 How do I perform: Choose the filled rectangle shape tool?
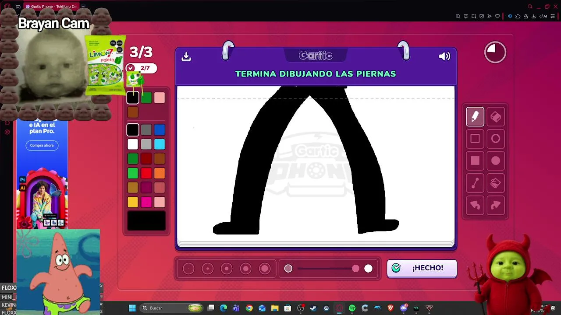[x=475, y=161]
